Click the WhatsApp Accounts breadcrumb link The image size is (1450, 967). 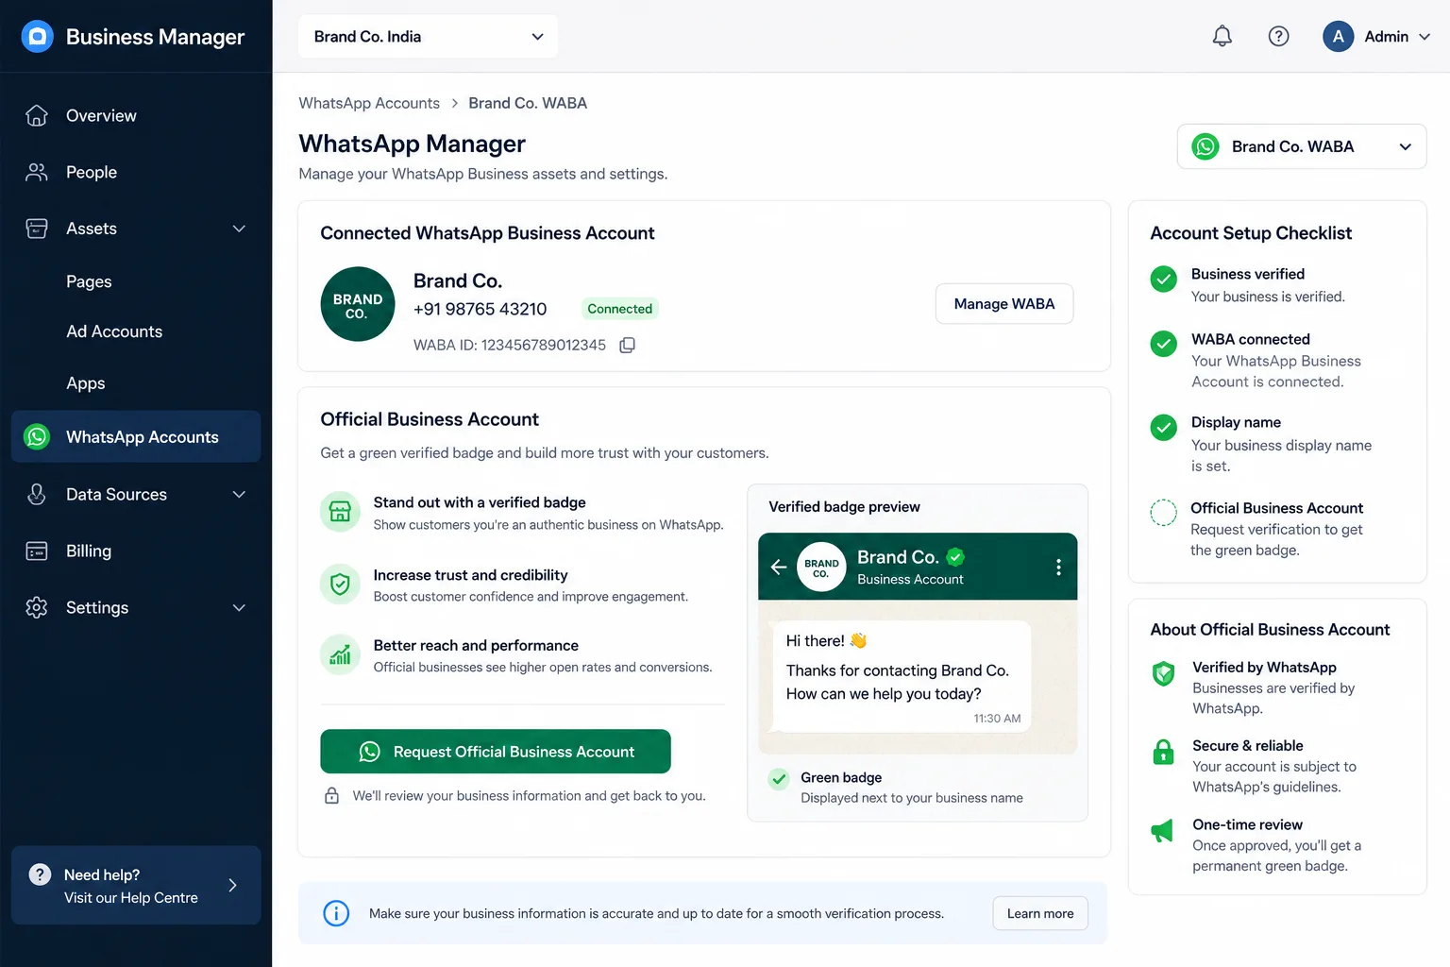(369, 103)
